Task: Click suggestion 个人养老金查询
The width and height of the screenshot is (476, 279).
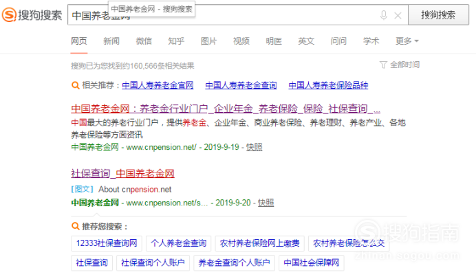Action: (x=179, y=243)
